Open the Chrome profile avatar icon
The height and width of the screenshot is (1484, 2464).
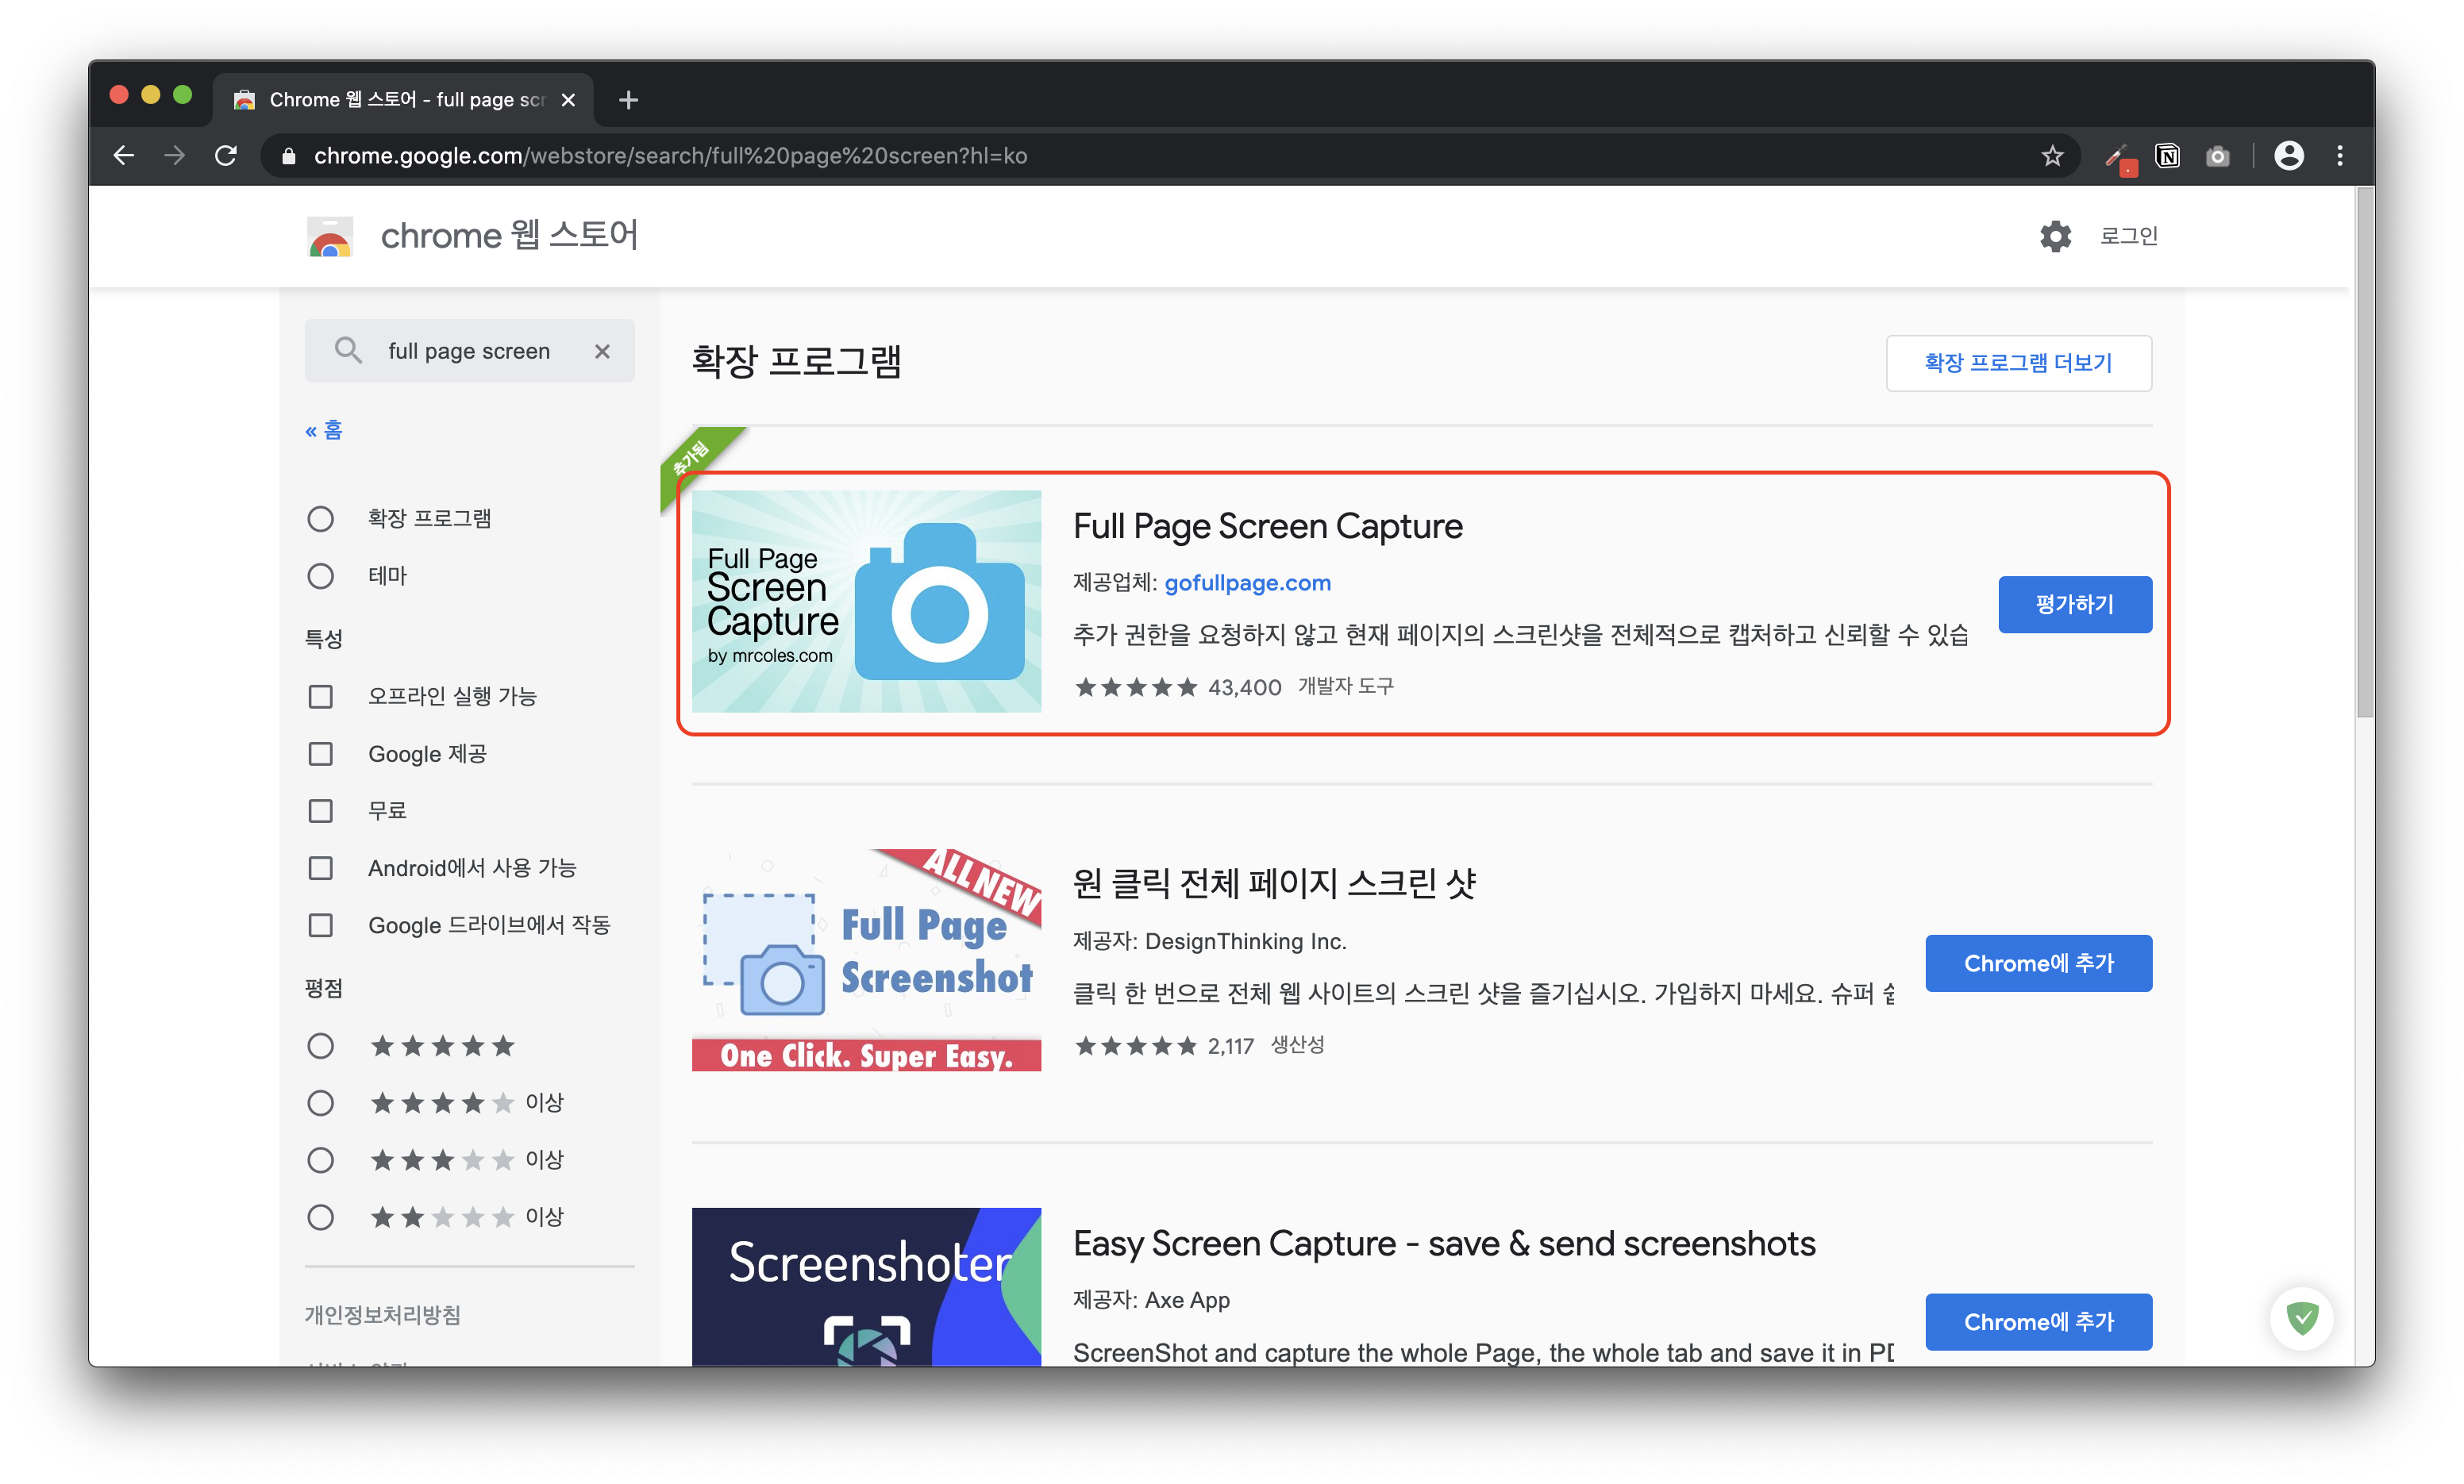(2288, 155)
